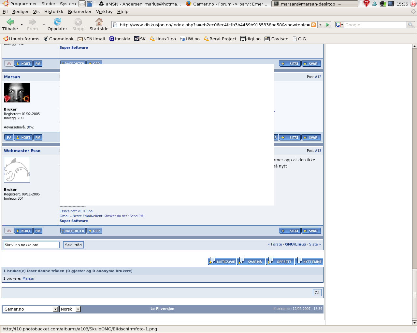
Task: Open the Google search engine selector
Action: click(339, 25)
